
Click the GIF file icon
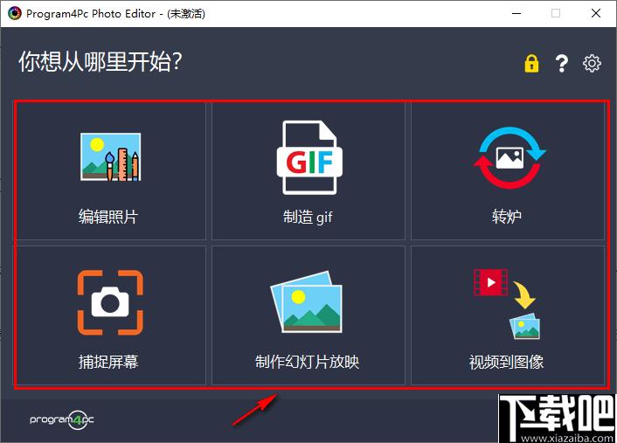click(x=309, y=157)
